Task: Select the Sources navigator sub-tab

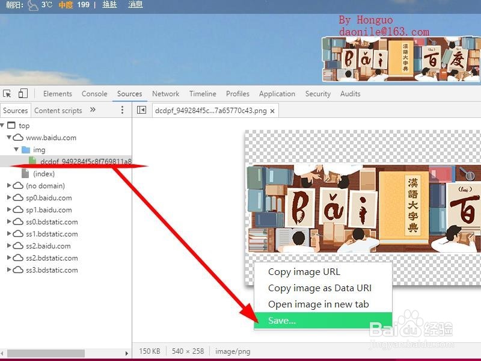Action: (16, 111)
